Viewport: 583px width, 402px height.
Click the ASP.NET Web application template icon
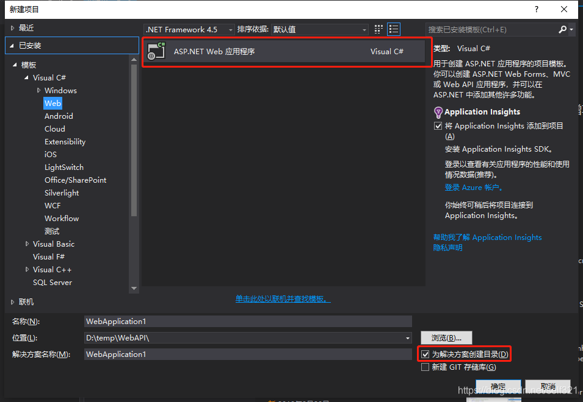pos(156,51)
